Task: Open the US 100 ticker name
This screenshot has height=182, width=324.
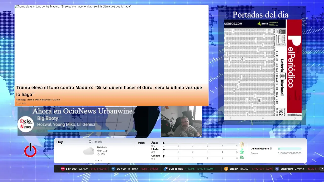Action: click(121, 169)
